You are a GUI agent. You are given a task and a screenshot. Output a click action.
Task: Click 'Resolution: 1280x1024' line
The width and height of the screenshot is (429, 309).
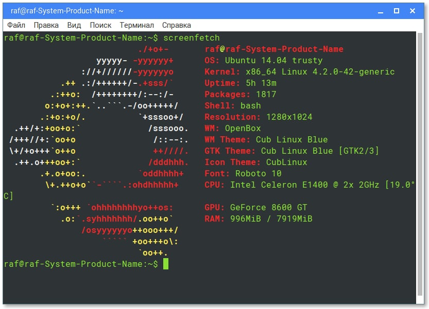point(259,117)
